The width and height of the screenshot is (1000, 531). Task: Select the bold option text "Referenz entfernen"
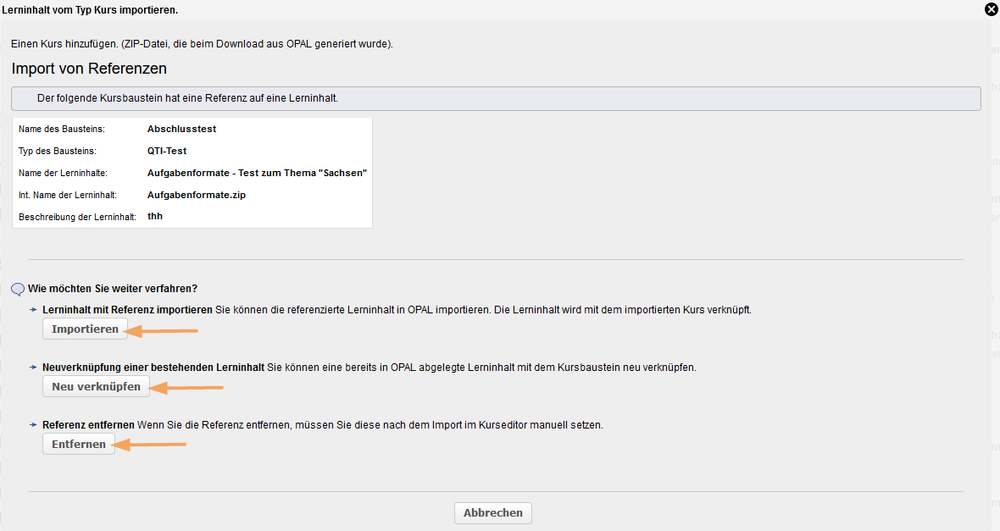pyautogui.click(x=87, y=424)
